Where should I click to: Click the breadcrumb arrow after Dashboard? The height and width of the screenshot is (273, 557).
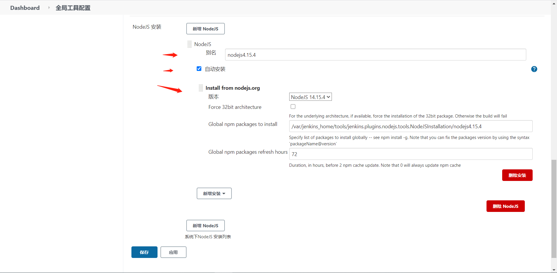tap(49, 8)
